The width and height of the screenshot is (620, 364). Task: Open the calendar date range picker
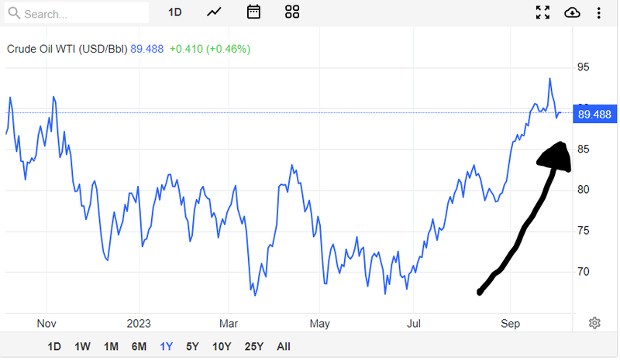click(x=253, y=12)
